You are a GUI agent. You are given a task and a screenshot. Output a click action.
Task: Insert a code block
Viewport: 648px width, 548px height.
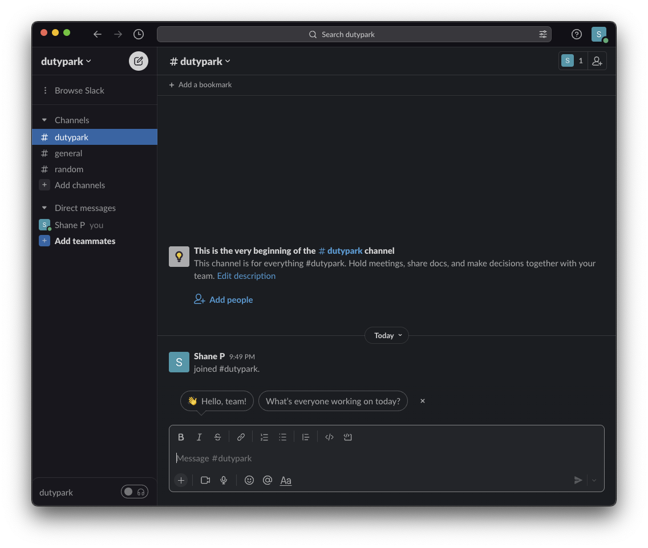(x=347, y=437)
